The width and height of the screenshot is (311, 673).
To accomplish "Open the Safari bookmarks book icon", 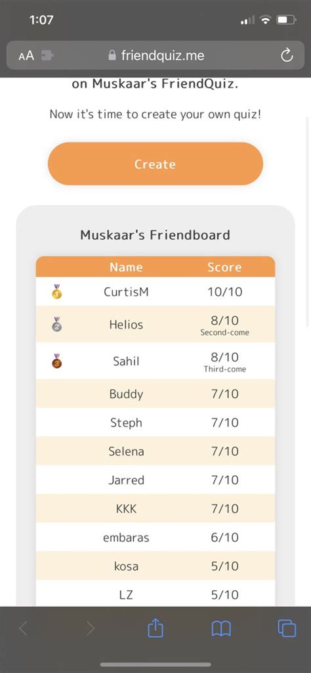I will (221, 629).
